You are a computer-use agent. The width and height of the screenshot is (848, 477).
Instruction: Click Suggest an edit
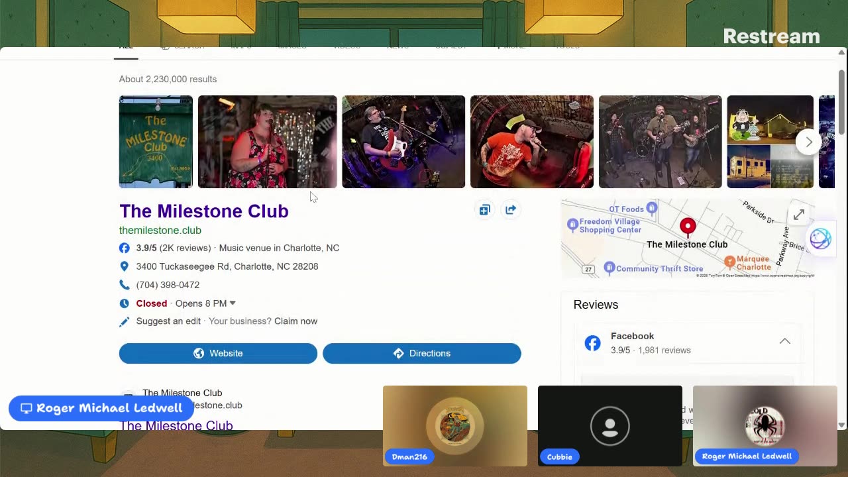click(x=168, y=321)
